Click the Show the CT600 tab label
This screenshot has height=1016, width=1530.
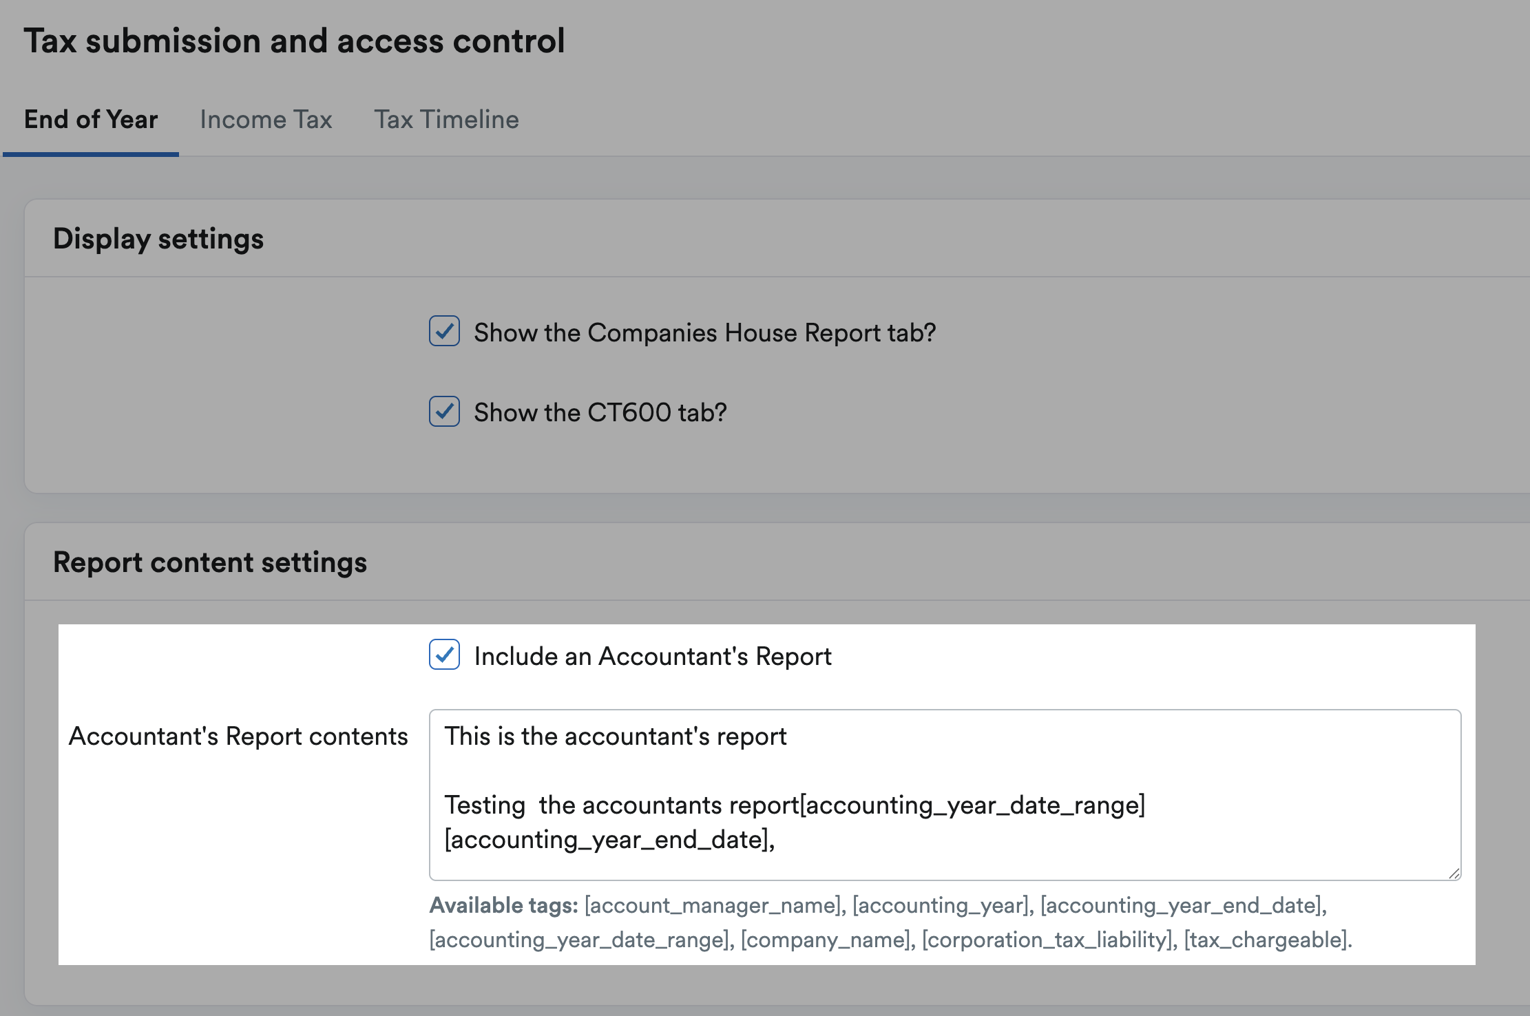[x=600, y=412]
